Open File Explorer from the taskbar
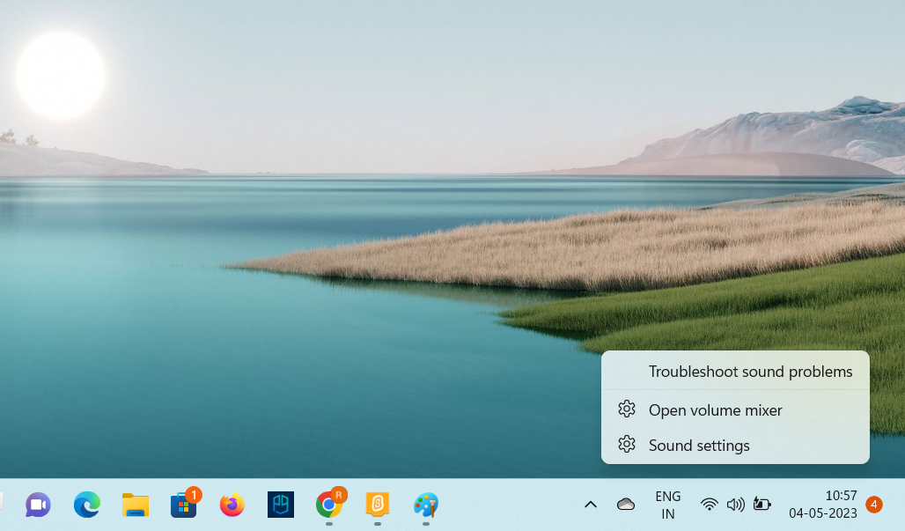This screenshot has width=905, height=531. tap(136, 505)
